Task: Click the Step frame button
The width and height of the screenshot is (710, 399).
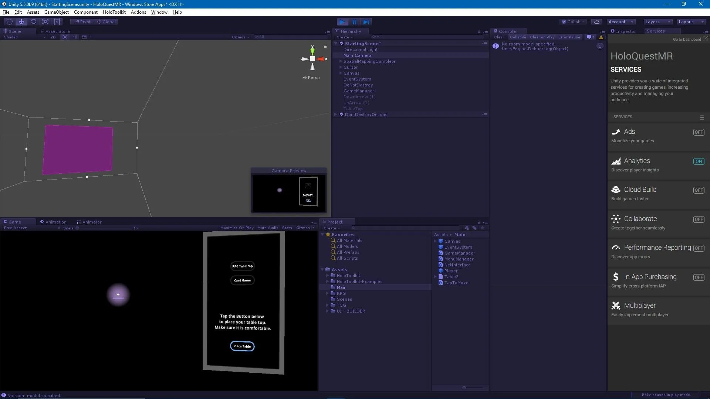Action: pos(366,22)
